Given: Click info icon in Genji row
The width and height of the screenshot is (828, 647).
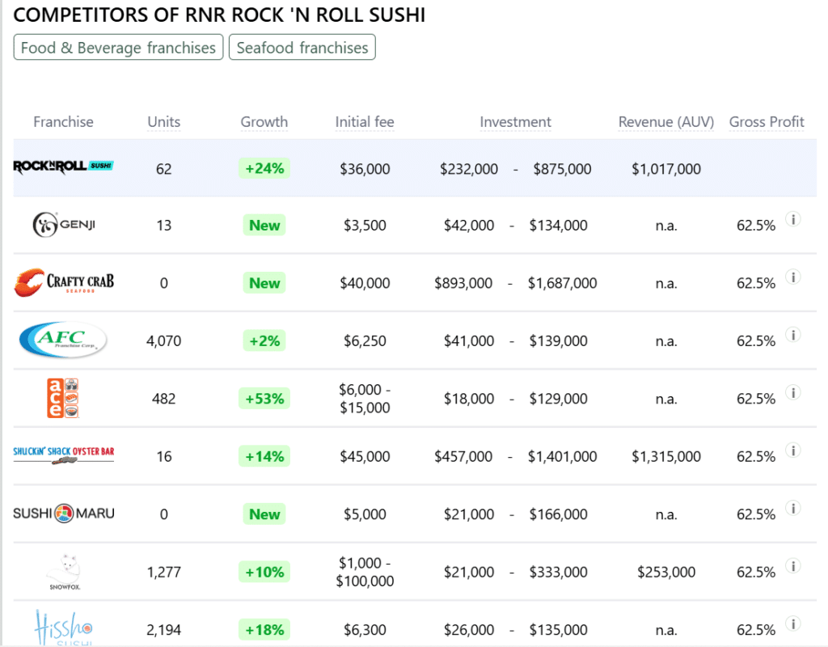Looking at the screenshot, I should point(793,219).
